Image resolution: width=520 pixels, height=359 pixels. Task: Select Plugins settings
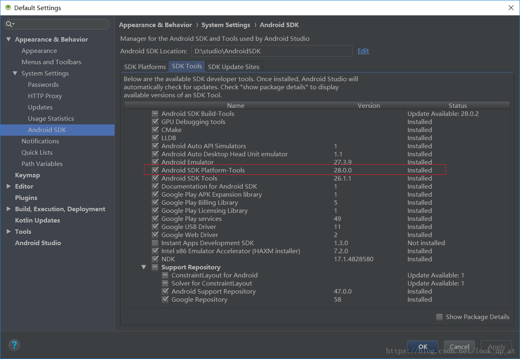pos(26,198)
